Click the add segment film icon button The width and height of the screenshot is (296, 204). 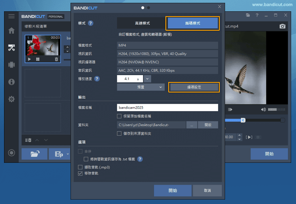point(58,154)
